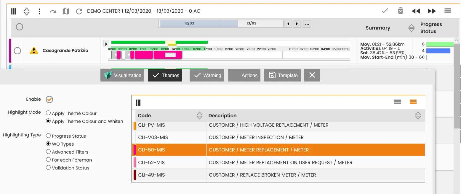Screen dimensions: 461x194
Task: Click METER REPLACEMENT ON USER REQUEST description
Action: tap(281, 163)
